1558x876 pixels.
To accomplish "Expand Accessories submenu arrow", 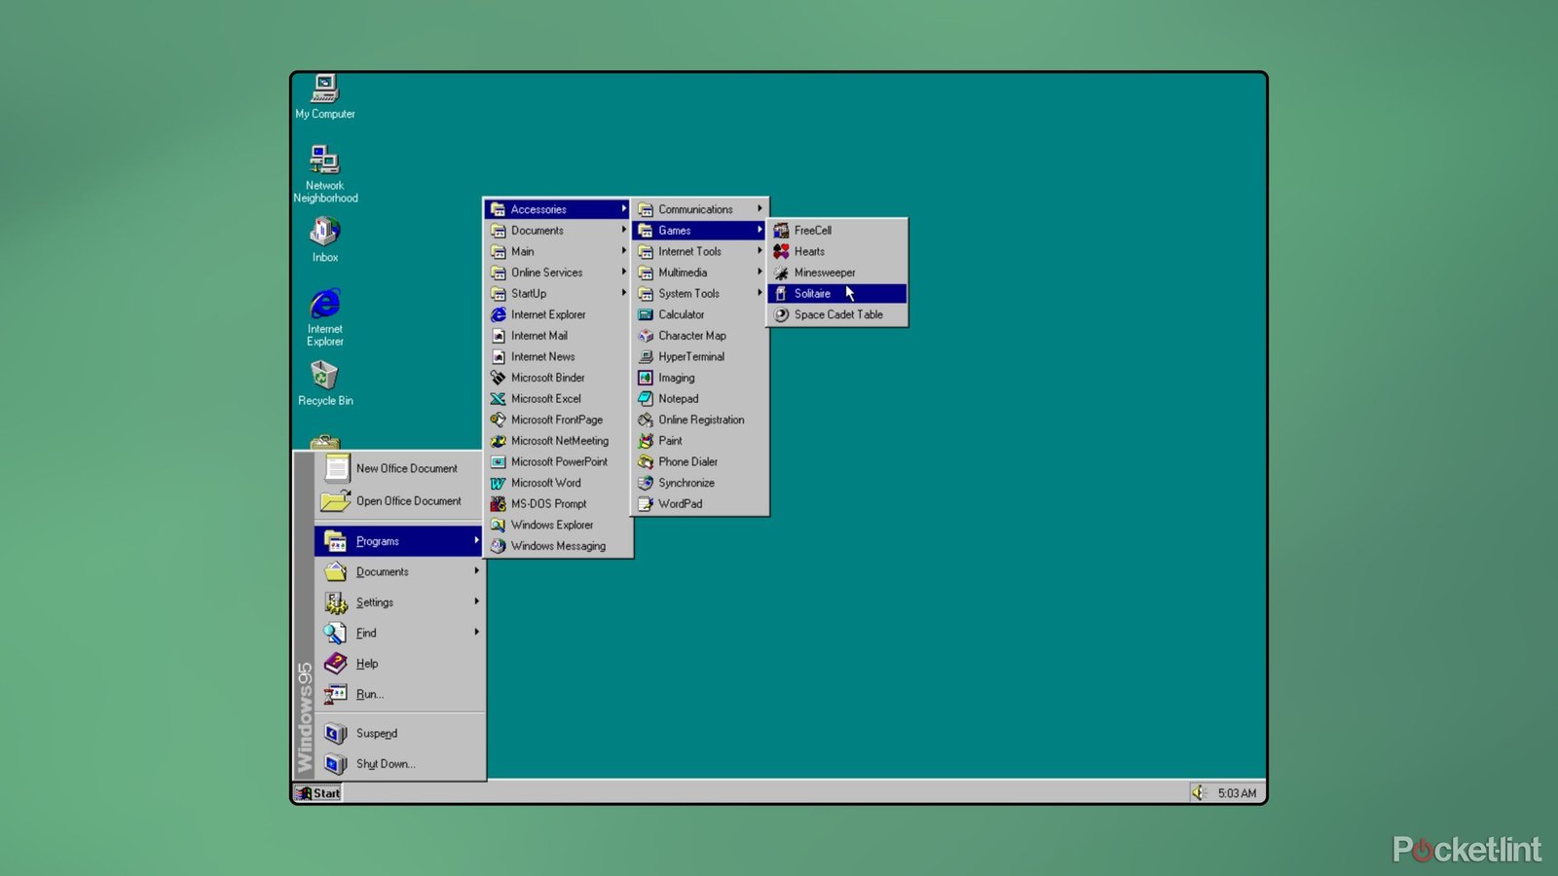I will (x=623, y=209).
